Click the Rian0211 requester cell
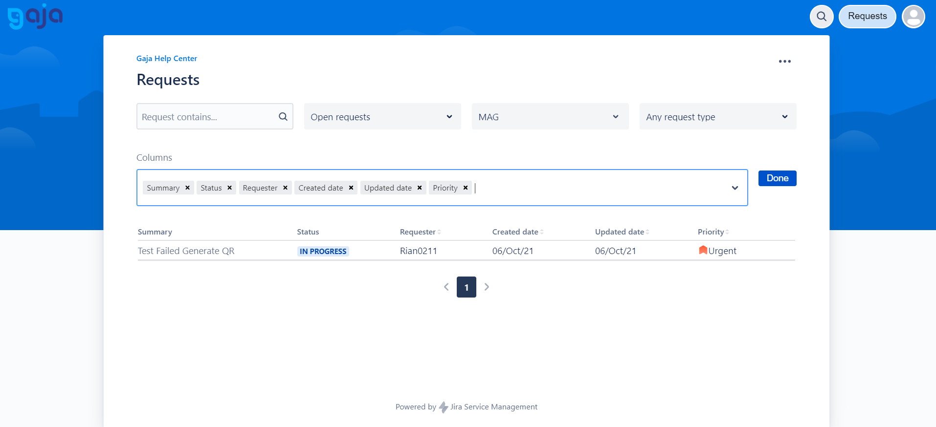 [x=419, y=251]
